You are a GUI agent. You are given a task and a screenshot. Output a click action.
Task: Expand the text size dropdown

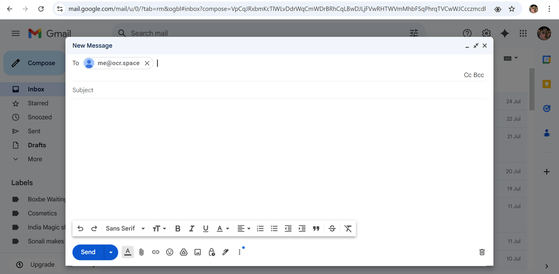click(159, 228)
